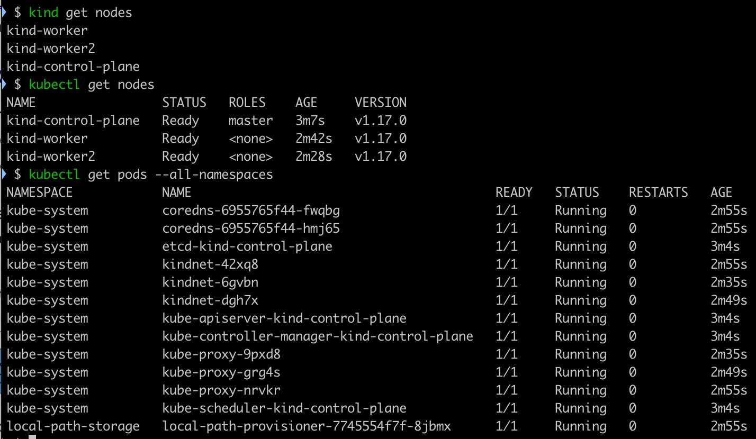The width and height of the screenshot is (756, 439).
Task: Click the kube-proxy-nrvkr pod name
Action: coord(221,390)
